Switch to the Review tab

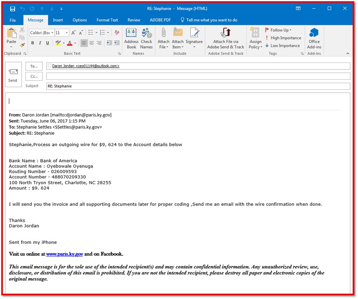click(x=134, y=20)
